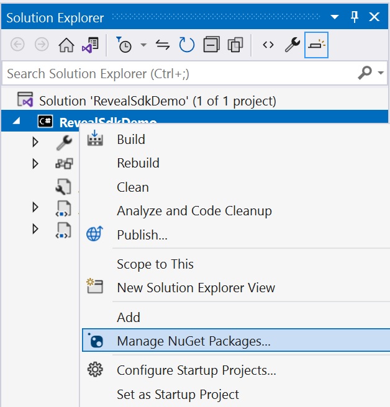Open Properties wrench icon in toolbar
This screenshot has height=407, width=390.
point(292,45)
